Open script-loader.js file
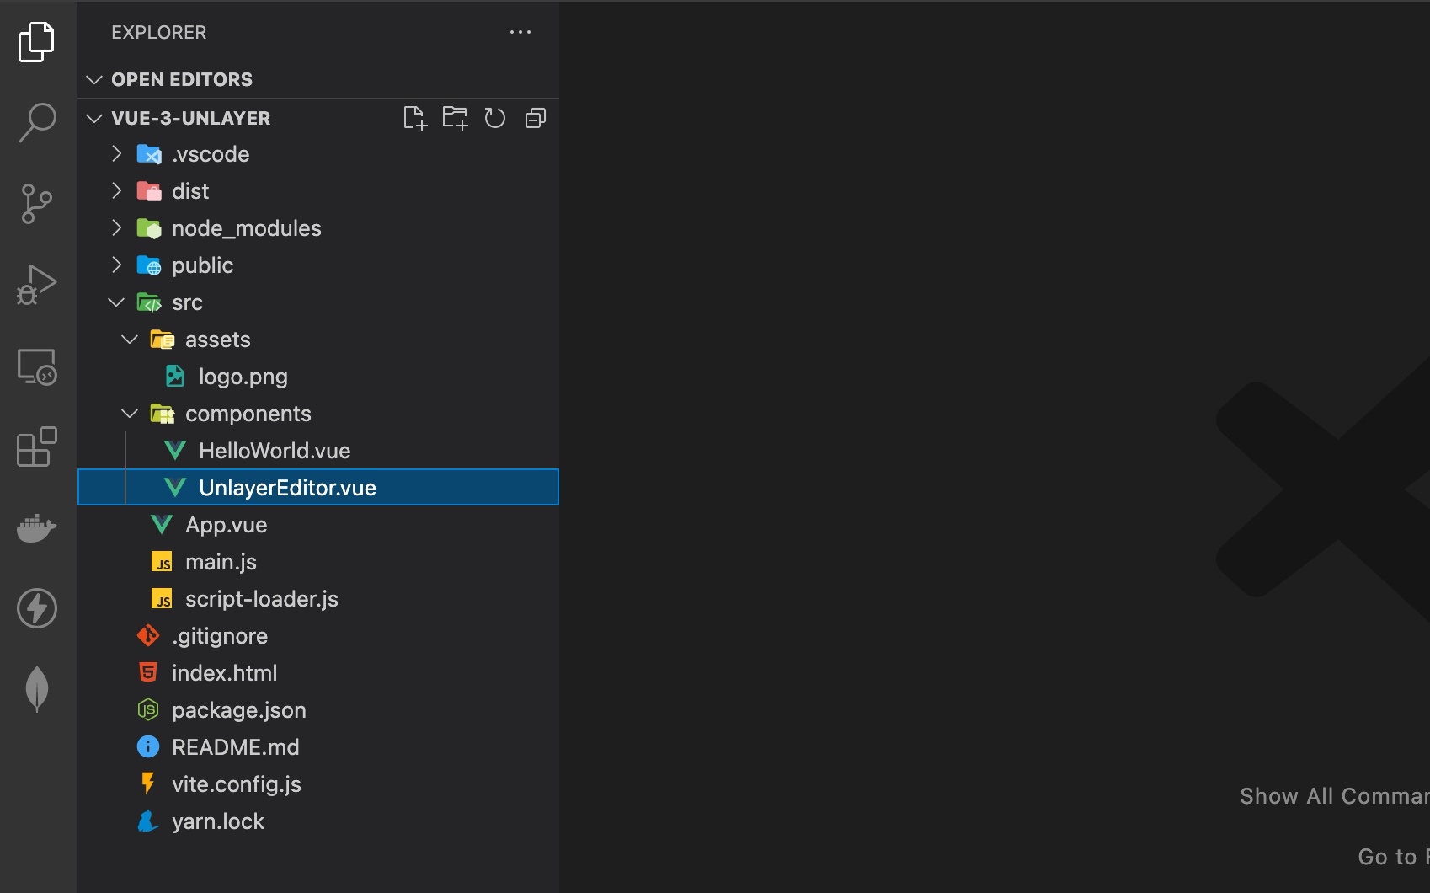1430x893 pixels. point(318,599)
